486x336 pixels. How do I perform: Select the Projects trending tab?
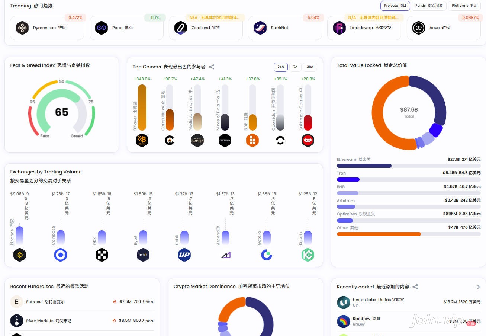point(395,6)
